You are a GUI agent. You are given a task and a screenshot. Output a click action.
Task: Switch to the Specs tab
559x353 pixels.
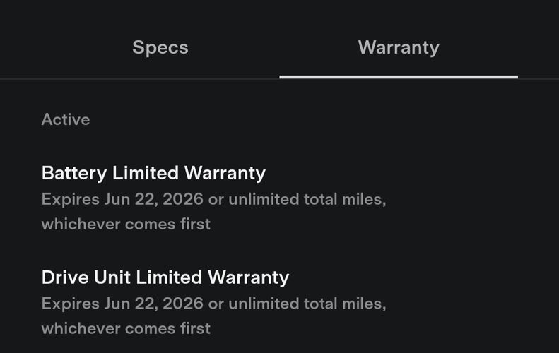[160, 48]
